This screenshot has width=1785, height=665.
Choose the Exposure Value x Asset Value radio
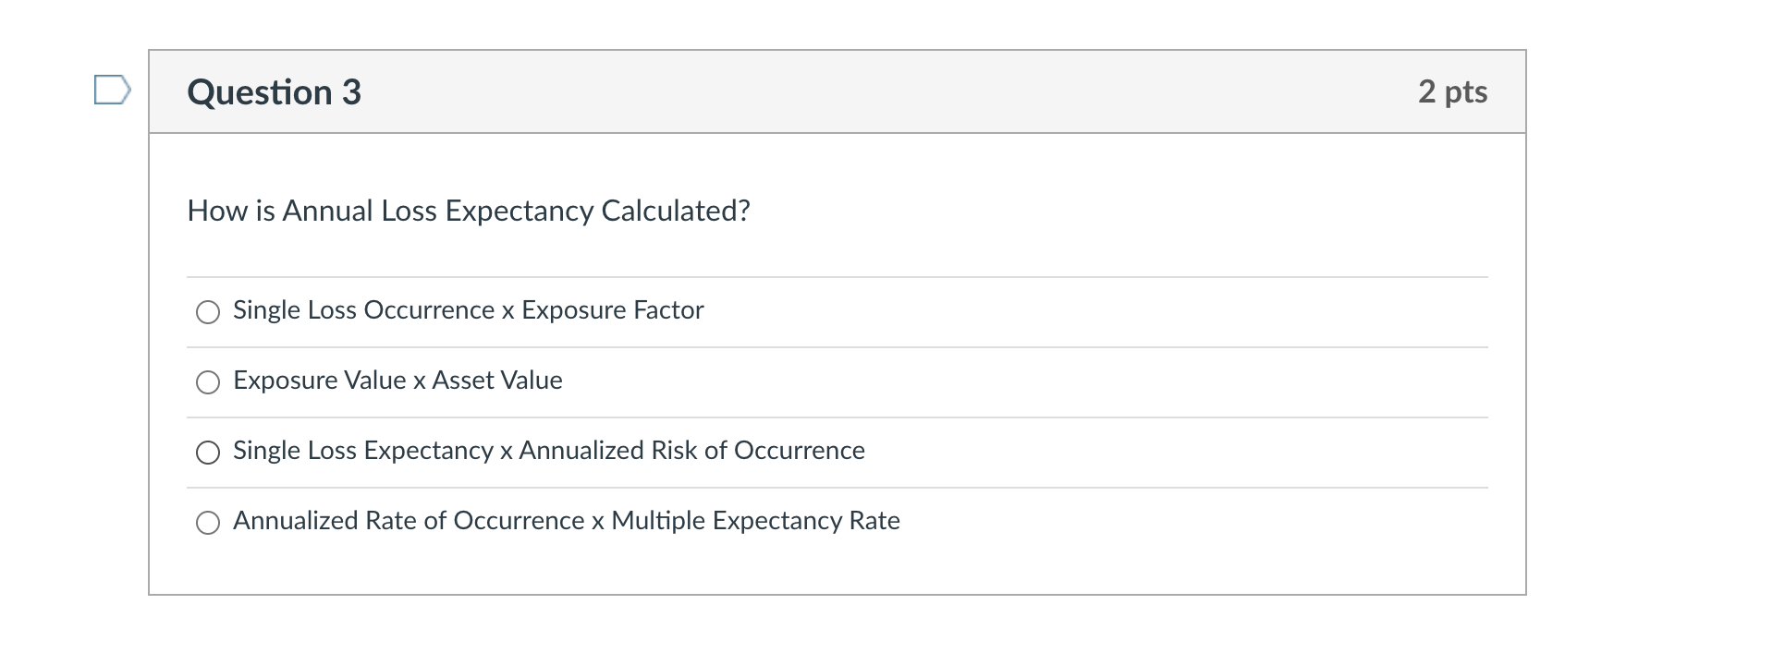(208, 382)
